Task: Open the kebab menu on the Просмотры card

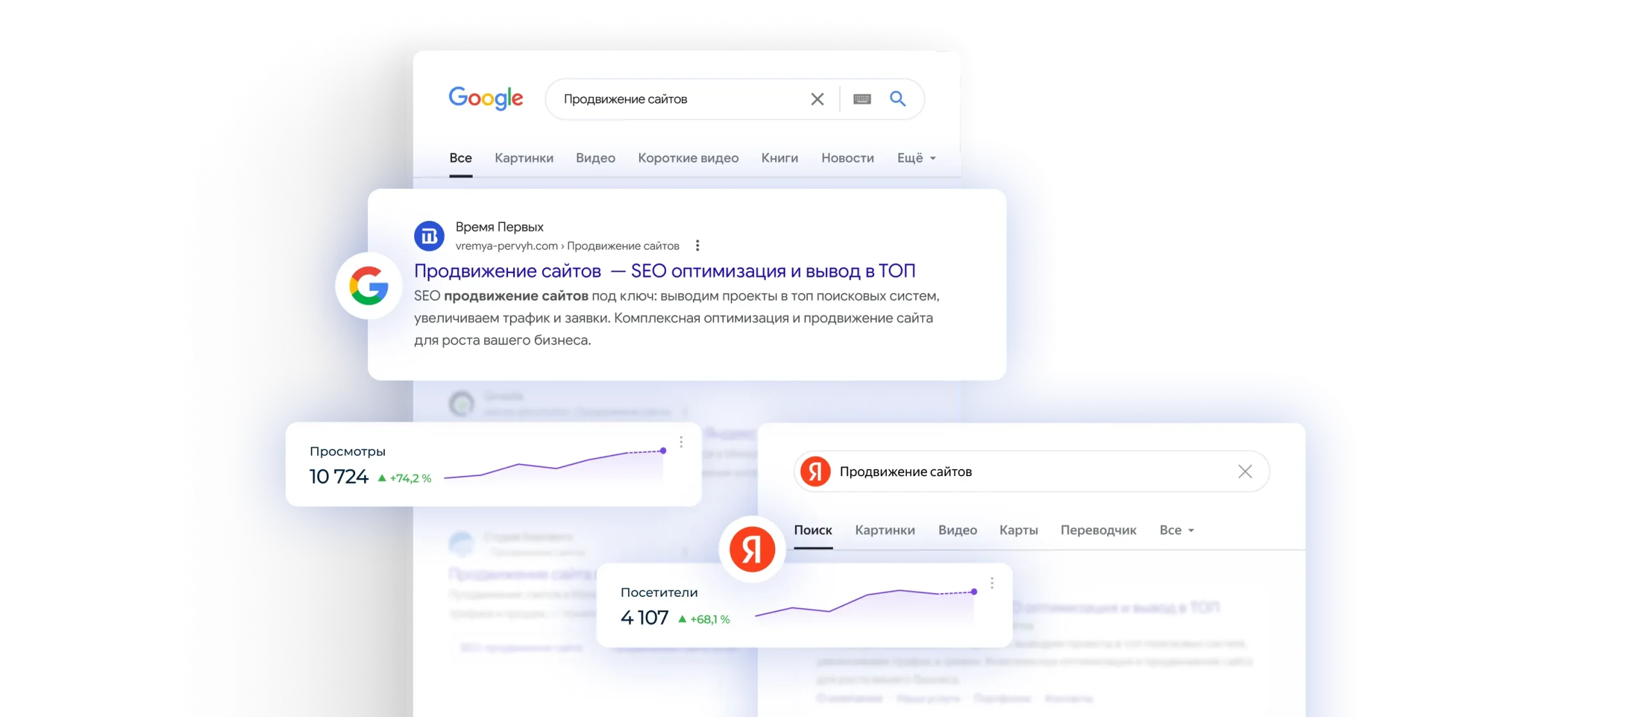Action: point(680,442)
